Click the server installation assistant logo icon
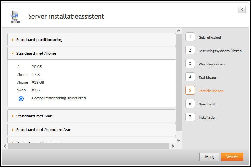251x167 pixels. 15,17
